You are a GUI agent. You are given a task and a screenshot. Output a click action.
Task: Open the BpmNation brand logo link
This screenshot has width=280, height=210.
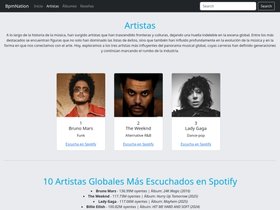(x=17, y=6)
